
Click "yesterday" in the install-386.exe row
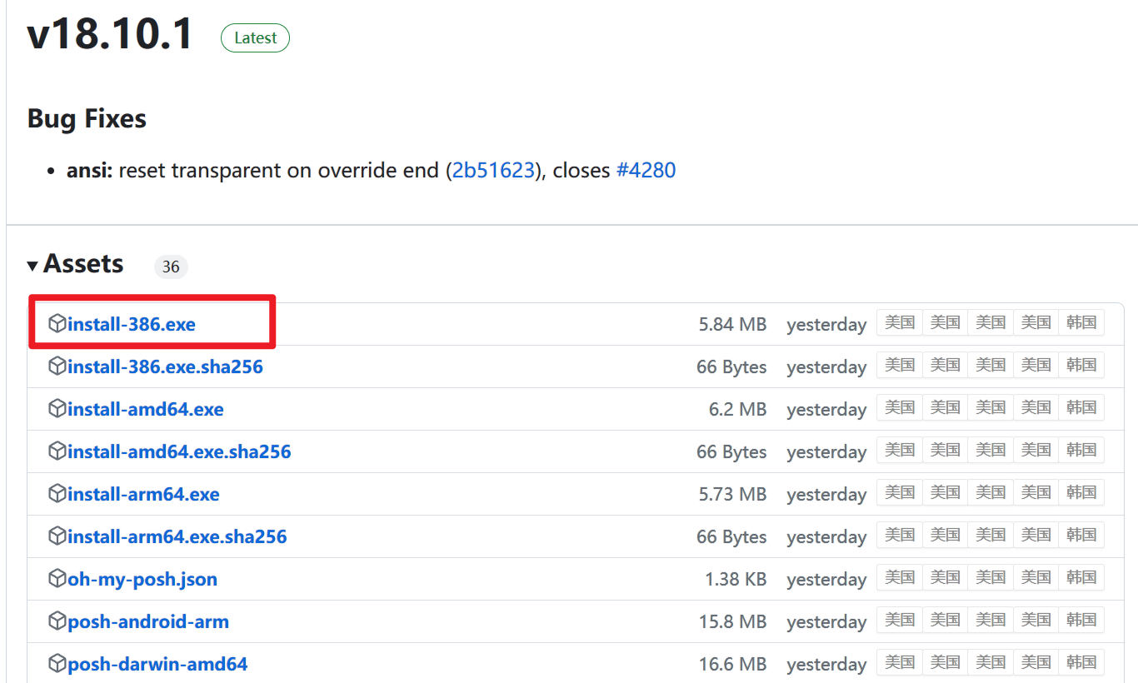[x=826, y=324]
